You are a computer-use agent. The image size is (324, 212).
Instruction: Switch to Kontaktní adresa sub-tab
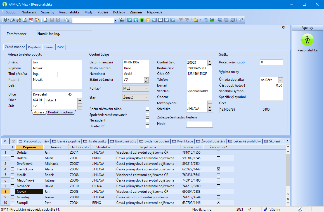point(60,112)
